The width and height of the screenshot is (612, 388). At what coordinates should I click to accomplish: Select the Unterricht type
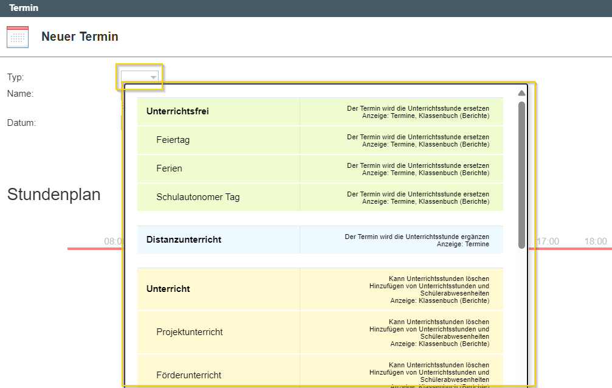pos(320,289)
